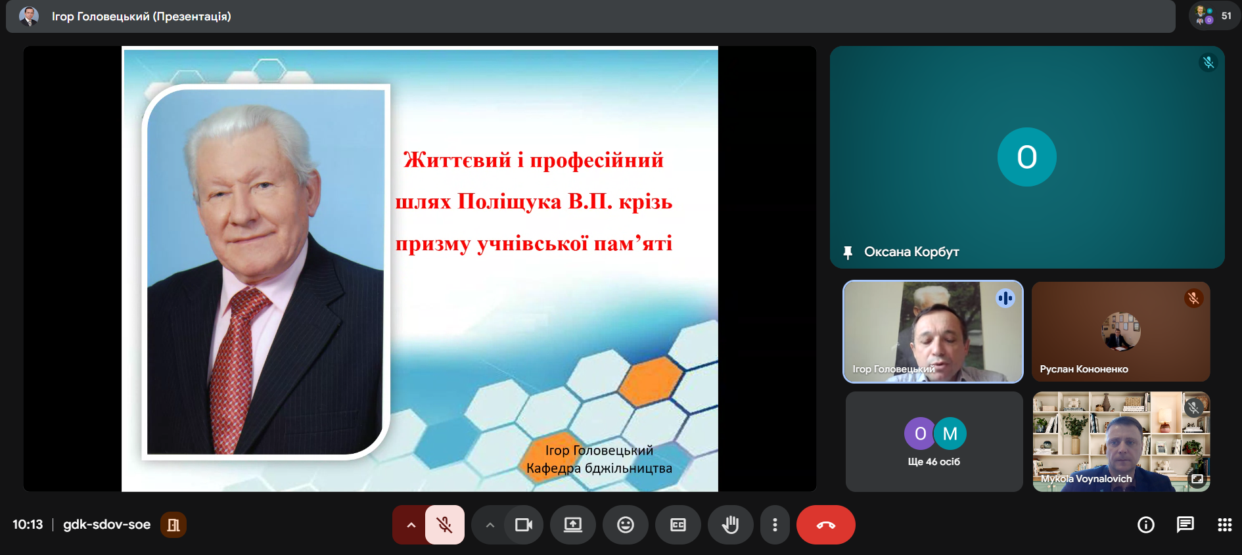The width and height of the screenshot is (1242, 555).
Task: Select Mykola Voynalovich's video tile
Action: point(1121,441)
